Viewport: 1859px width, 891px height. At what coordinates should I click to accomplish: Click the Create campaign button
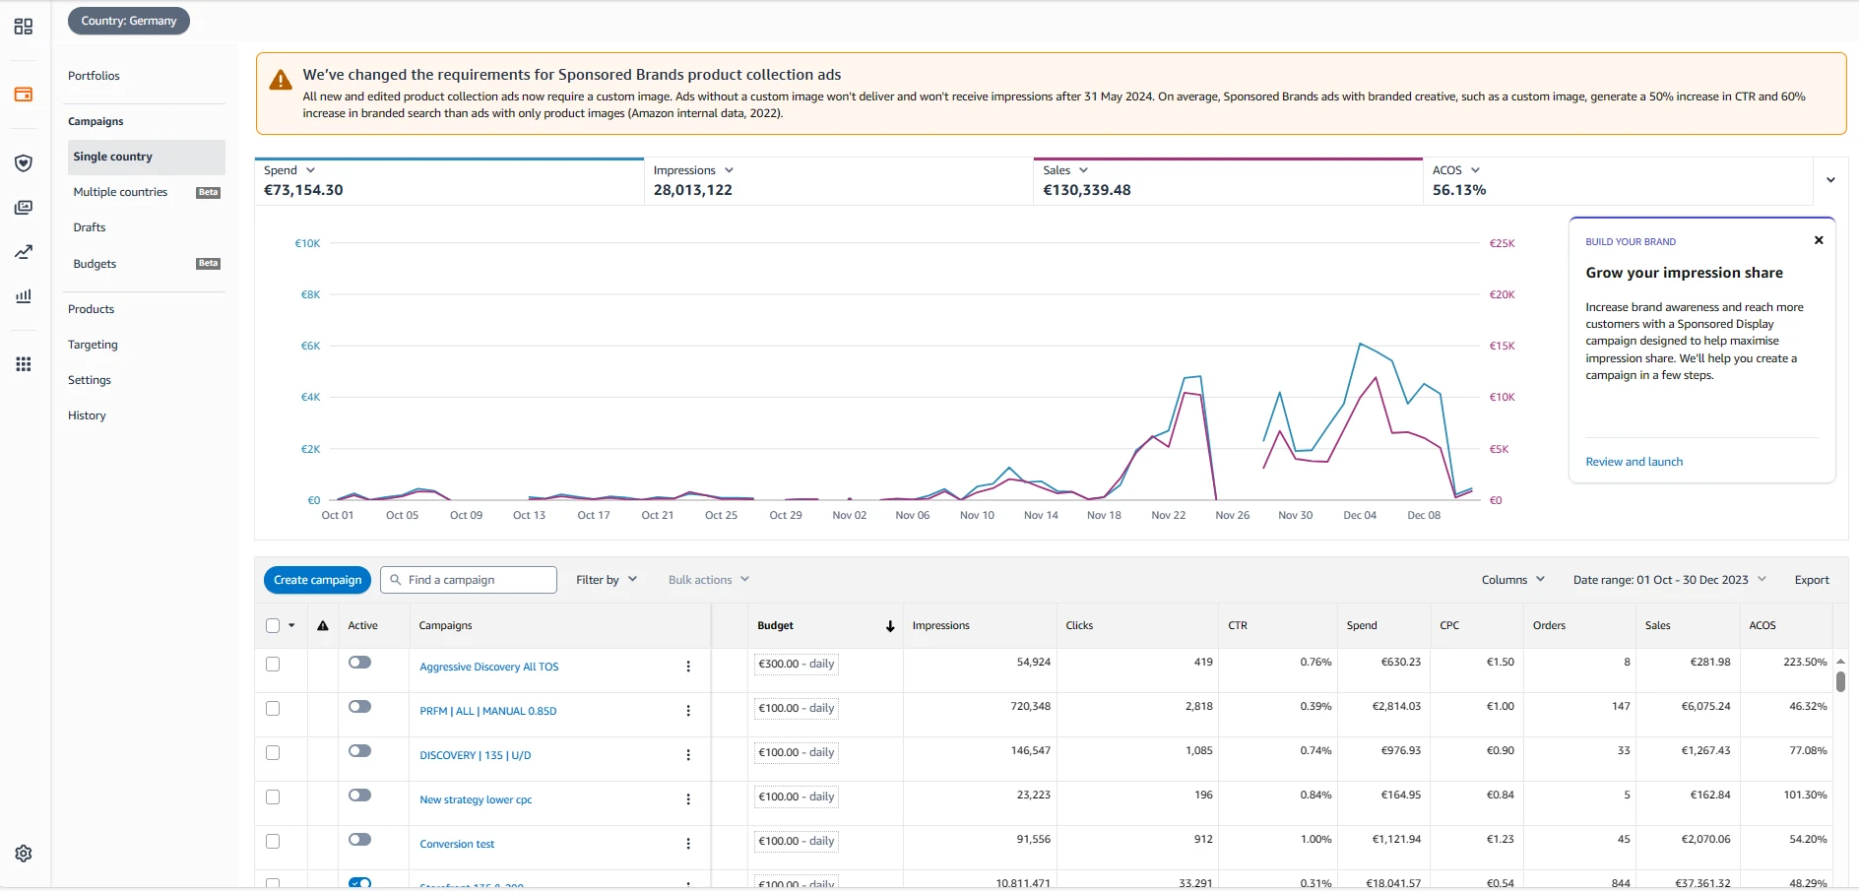pos(317,580)
